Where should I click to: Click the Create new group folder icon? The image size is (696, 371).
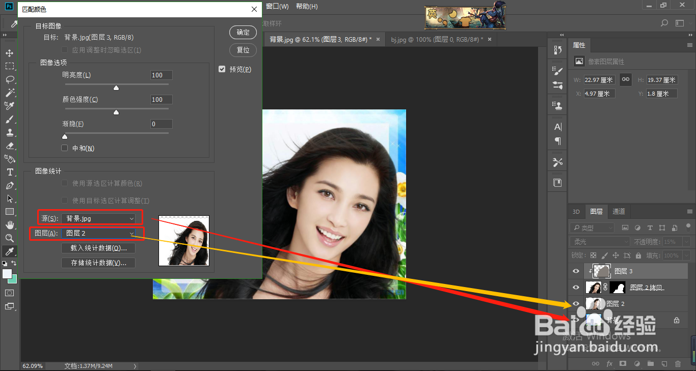point(650,363)
